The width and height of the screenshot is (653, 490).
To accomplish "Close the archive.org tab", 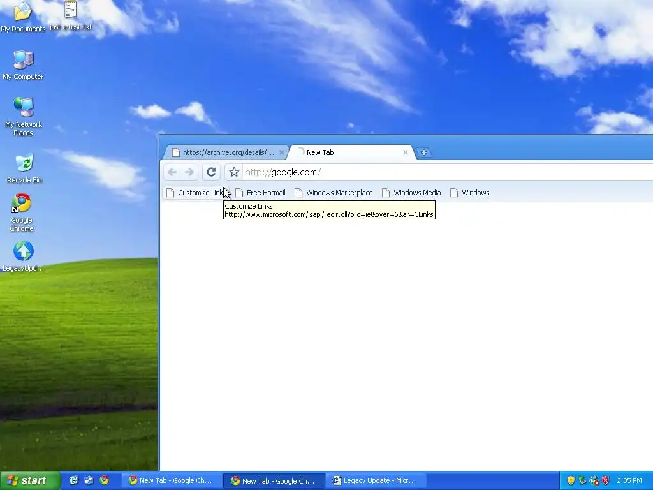I will tap(281, 152).
